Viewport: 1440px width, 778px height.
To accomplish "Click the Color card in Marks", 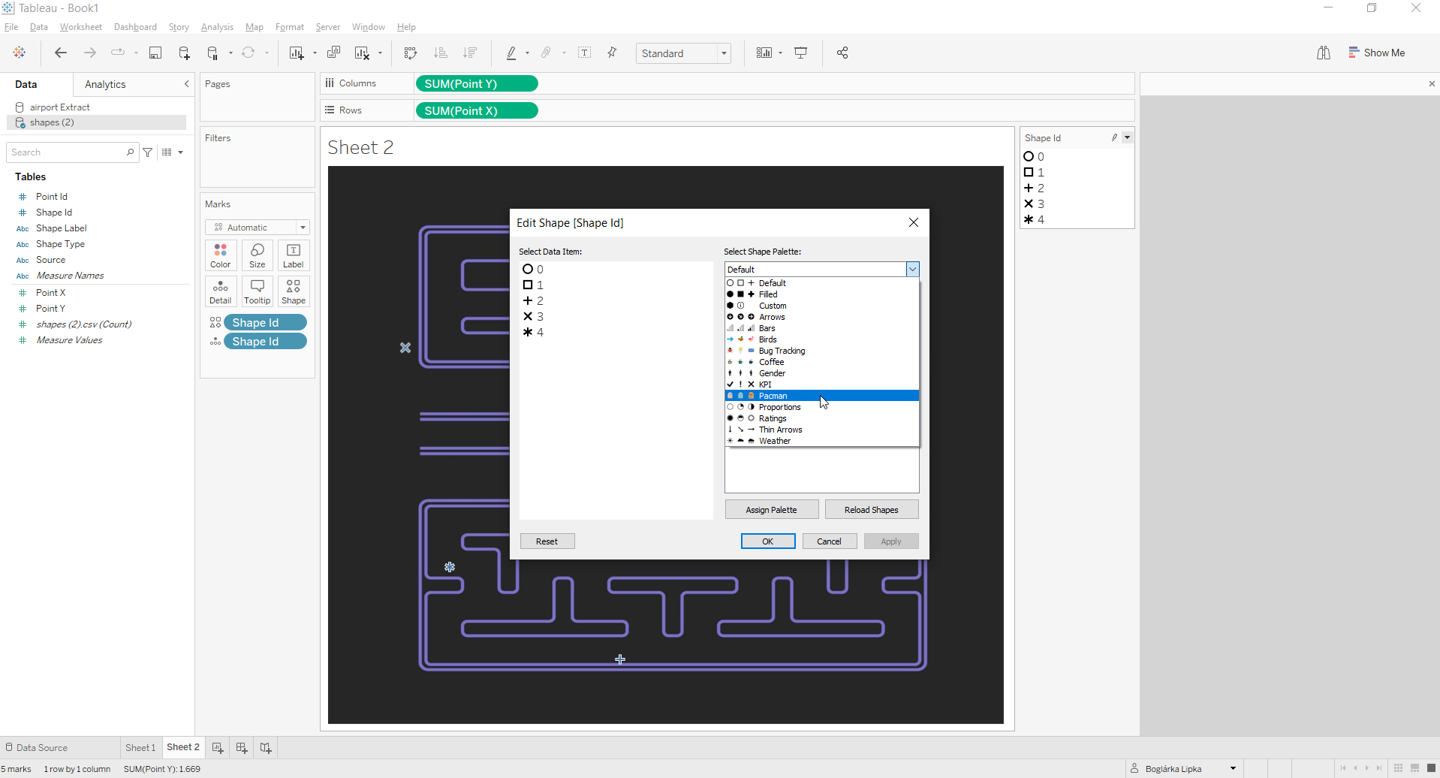I will coord(221,255).
